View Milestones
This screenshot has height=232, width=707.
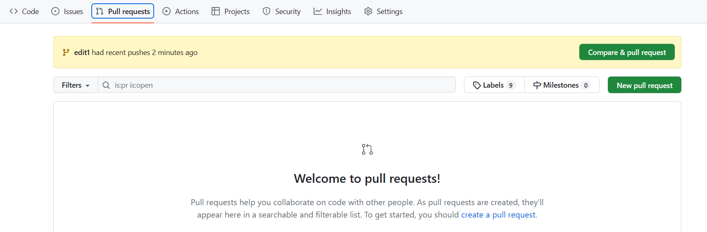tap(562, 85)
